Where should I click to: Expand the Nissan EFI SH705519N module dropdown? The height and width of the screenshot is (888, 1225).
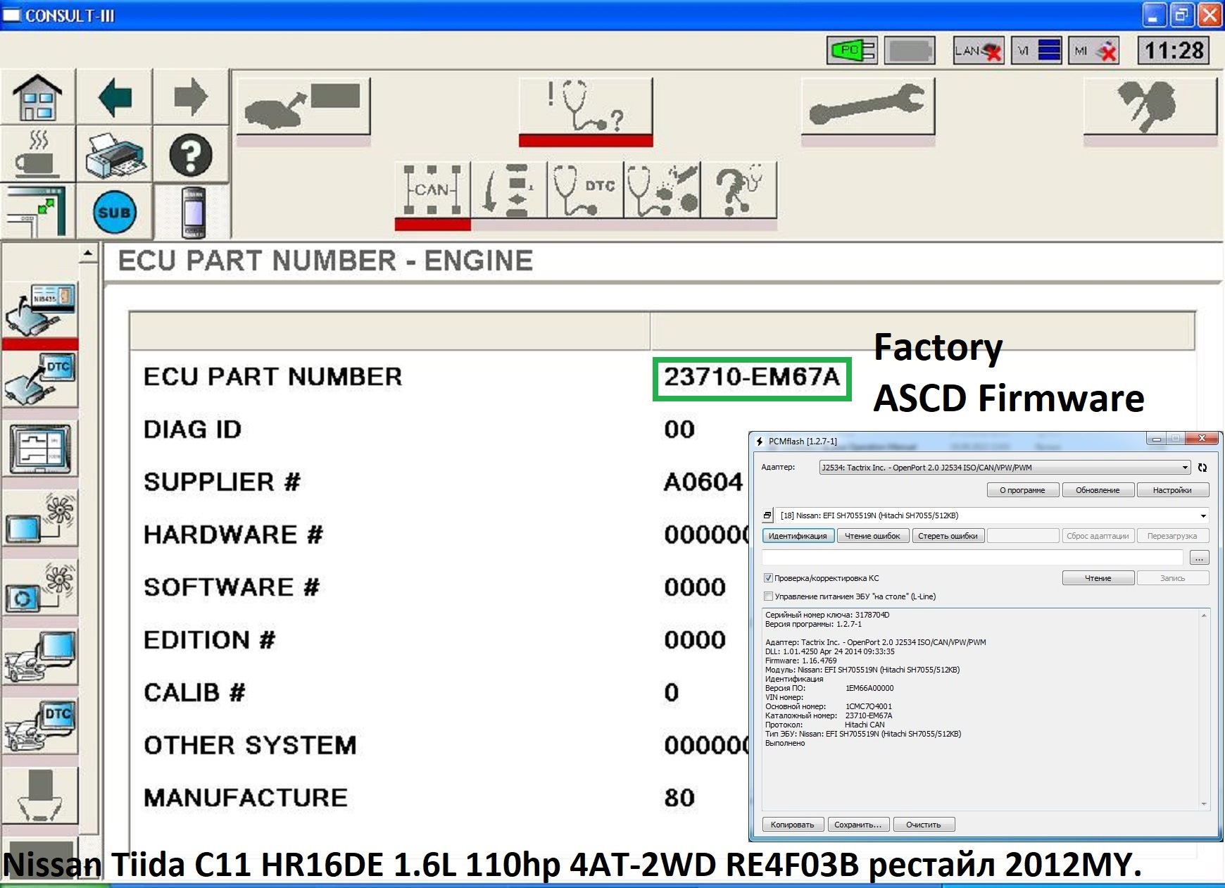click(x=1203, y=515)
